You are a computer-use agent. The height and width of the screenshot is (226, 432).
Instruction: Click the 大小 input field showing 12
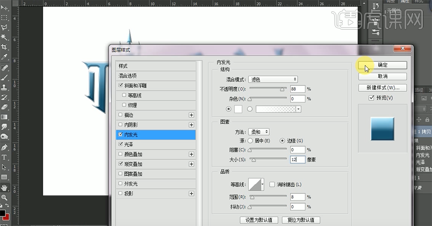(x=298, y=159)
